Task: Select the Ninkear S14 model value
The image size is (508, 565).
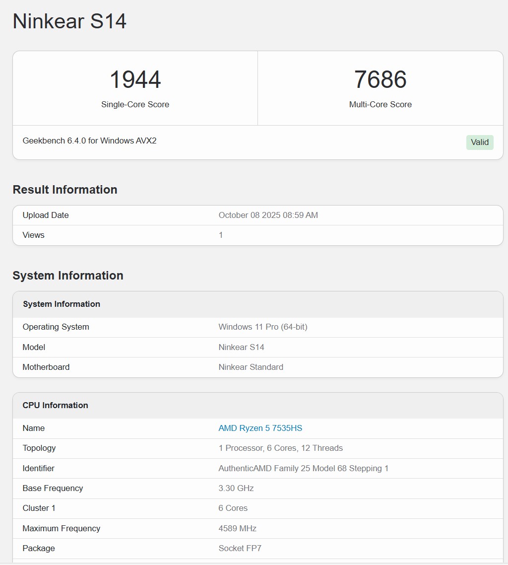Action: [241, 347]
